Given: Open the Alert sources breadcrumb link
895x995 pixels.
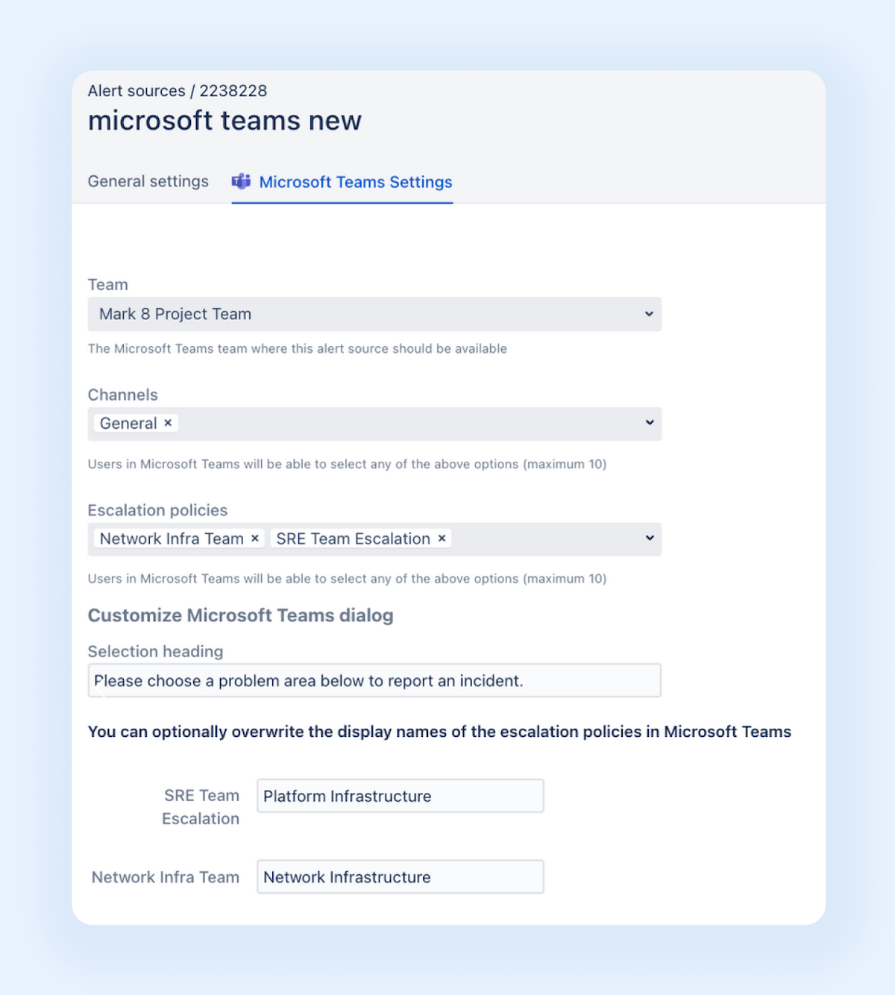Looking at the screenshot, I should tap(134, 90).
